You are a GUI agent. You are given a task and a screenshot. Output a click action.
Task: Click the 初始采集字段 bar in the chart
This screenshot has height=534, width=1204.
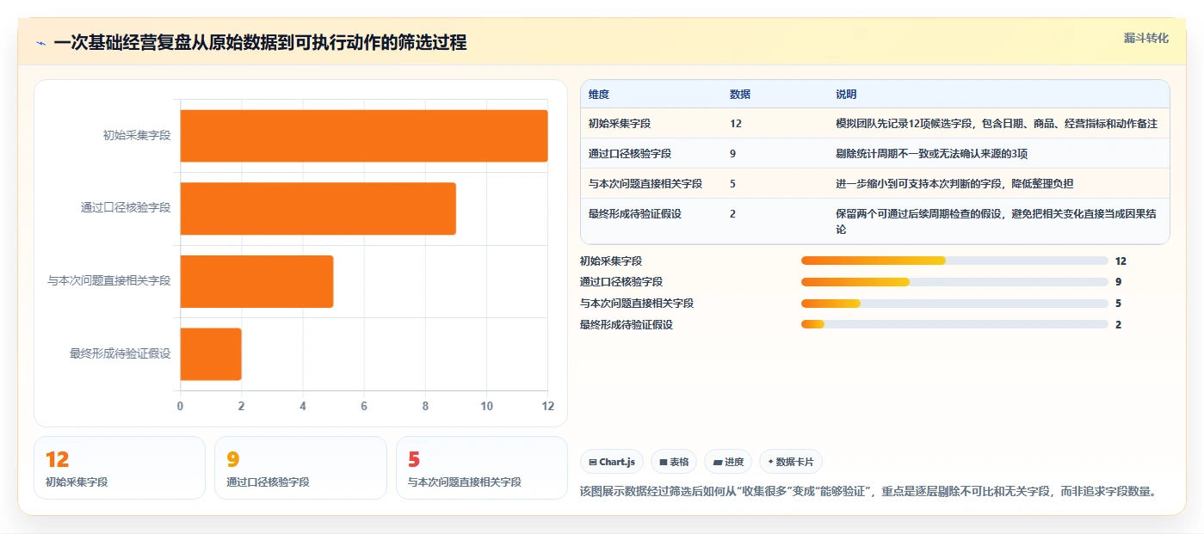click(364, 136)
